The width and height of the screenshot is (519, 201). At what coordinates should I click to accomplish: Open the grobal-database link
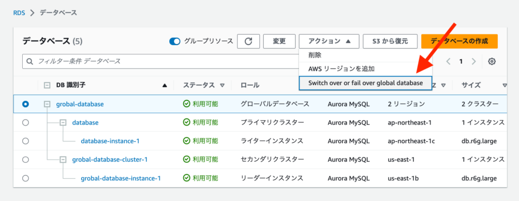80,104
